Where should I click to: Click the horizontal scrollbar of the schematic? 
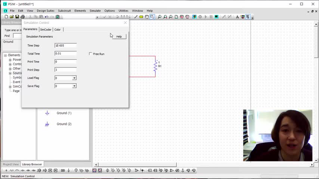tap(137, 164)
